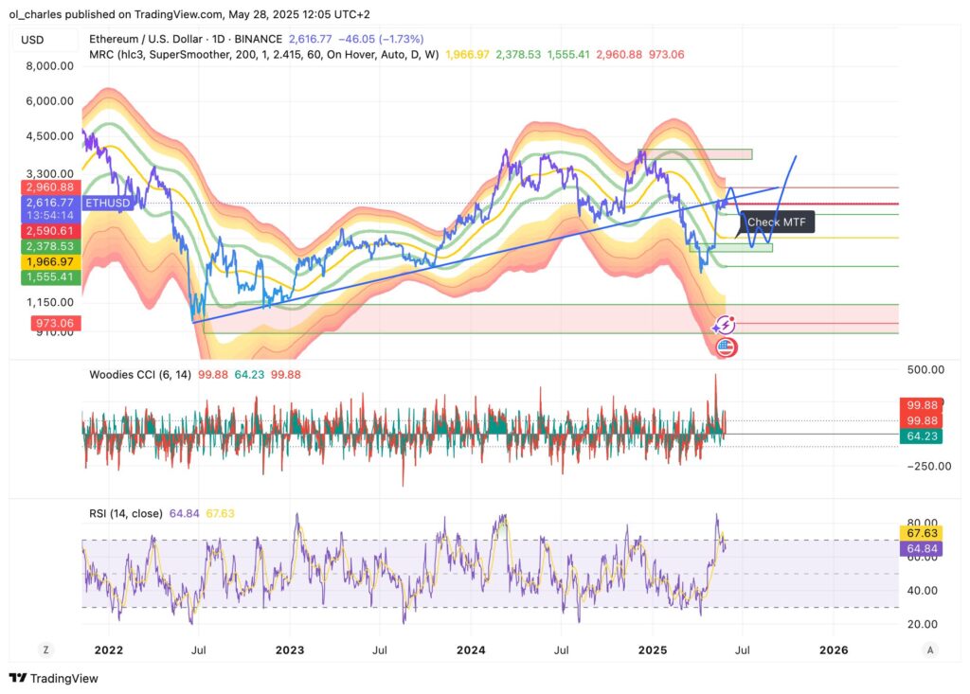Screen dimensions: 970x694
Task: Click the red circular emoji icon on the chart
Action: tap(726, 347)
